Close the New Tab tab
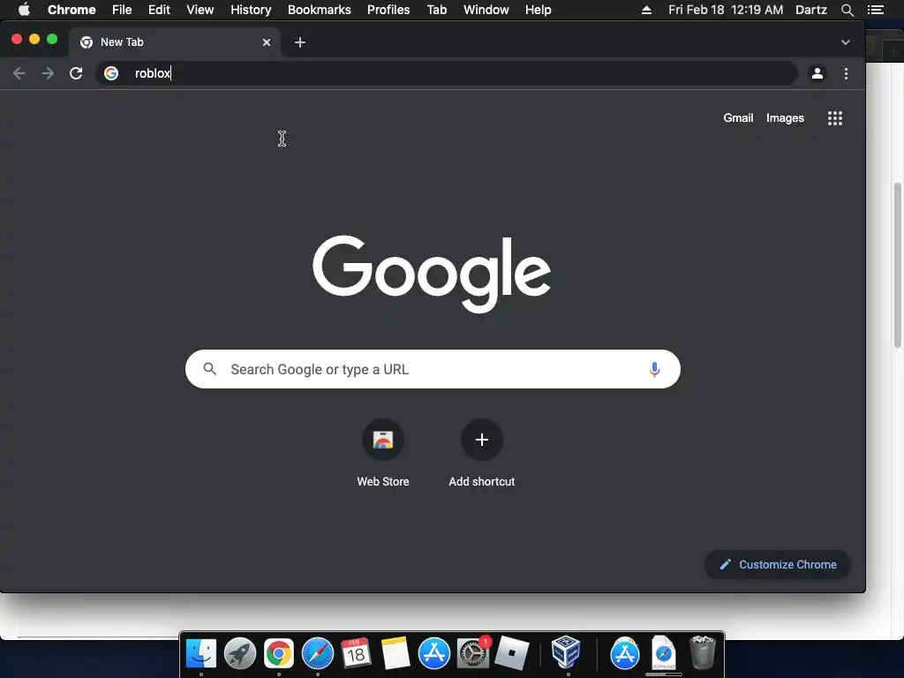 pos(267,42)
